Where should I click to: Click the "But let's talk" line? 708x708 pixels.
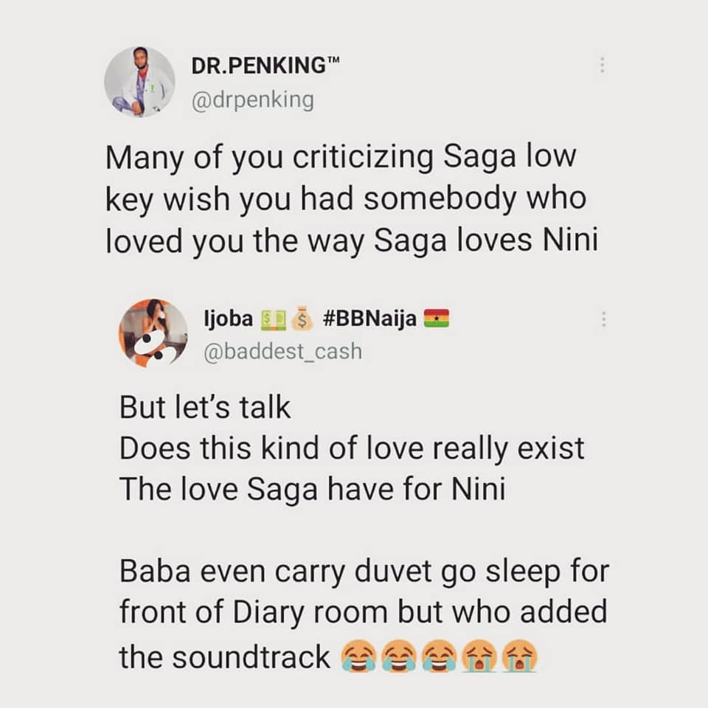click(x=206, y=408)
